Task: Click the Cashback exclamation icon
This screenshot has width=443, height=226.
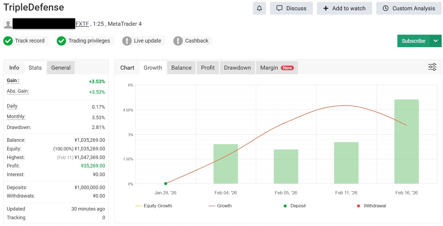Action: (x=178, y=41)
